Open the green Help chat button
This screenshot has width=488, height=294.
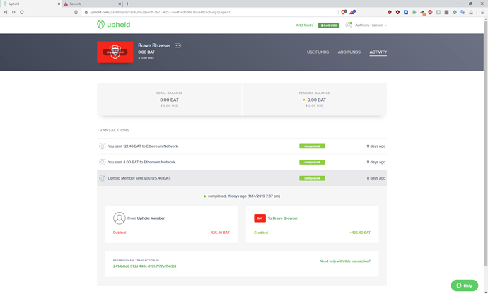(465, 286)
